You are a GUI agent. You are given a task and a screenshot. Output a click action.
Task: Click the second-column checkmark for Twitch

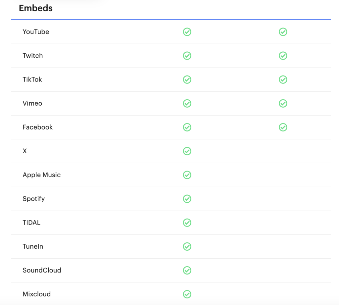283,56
